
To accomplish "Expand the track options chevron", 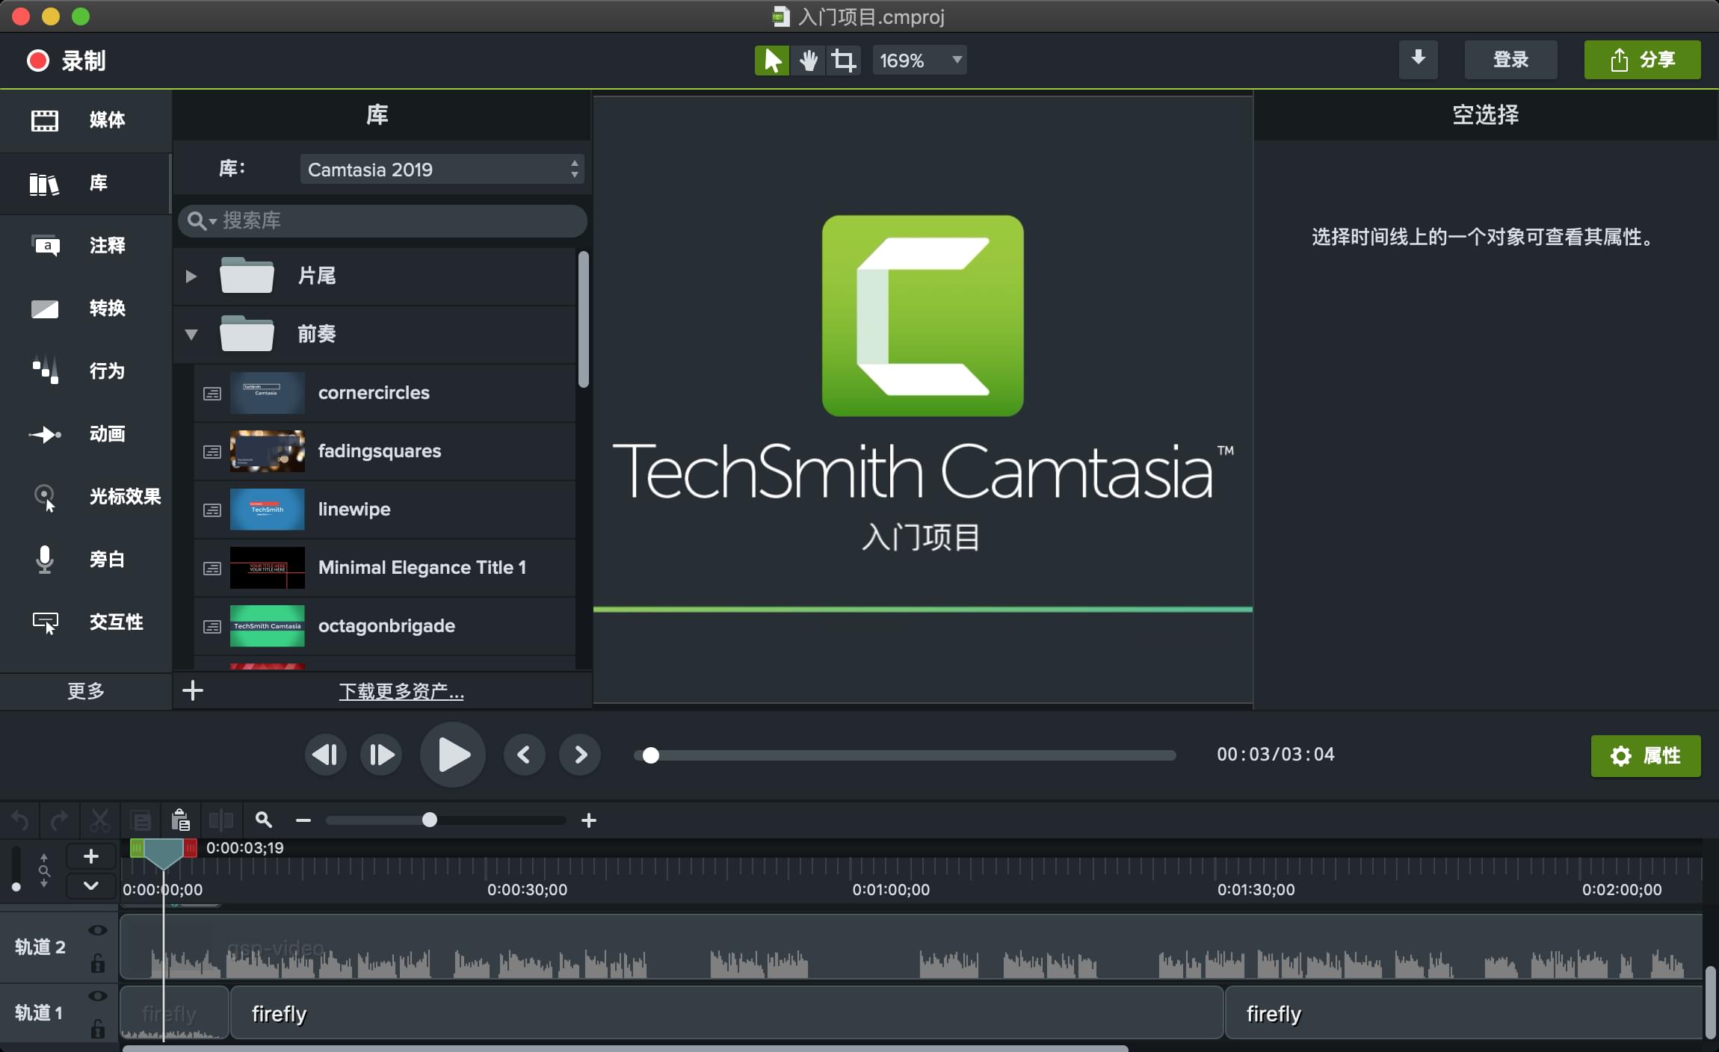I will point(91,886).
